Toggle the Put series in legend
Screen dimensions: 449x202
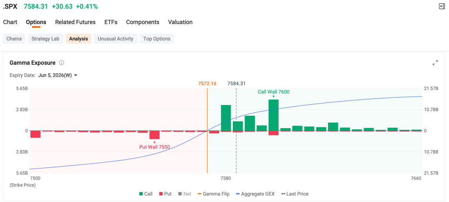pos(165,194)
